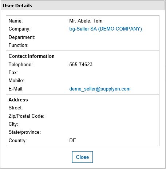This screenshot has width=166, height=169.
Task: Click the Address section heading
Action: point(18,100)
